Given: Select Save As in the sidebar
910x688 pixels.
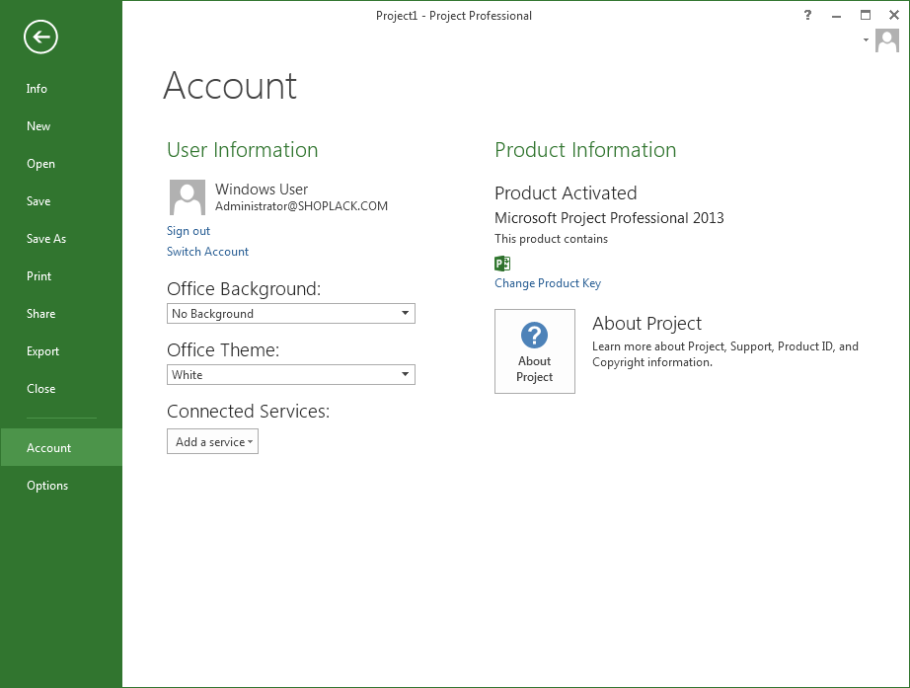Looking at the screenshot, I should point(61,239).
